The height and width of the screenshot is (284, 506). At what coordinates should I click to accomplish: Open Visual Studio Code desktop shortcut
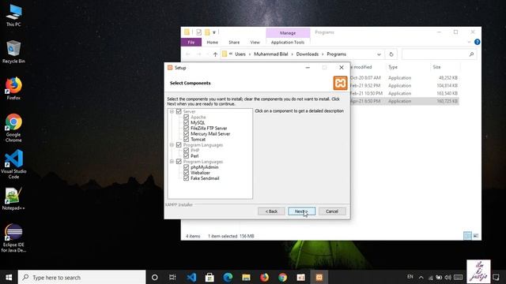click(x=13, y=164)
